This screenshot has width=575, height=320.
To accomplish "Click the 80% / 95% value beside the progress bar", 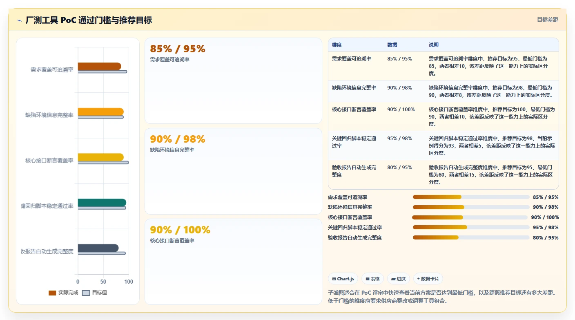I will (546, 237).
